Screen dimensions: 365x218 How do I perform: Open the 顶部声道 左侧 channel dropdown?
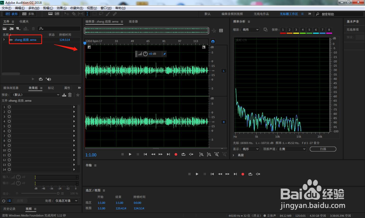tap(292, 149)
